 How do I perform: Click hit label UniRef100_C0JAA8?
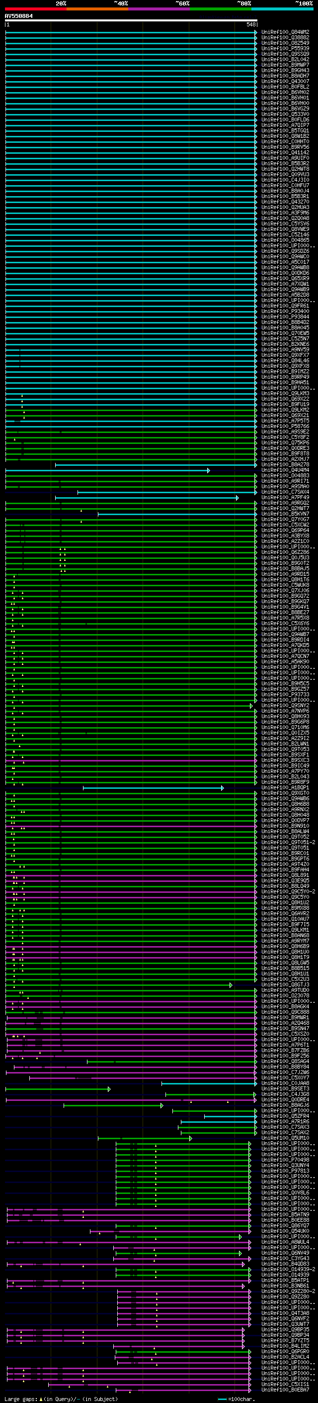pos(285,1083)
